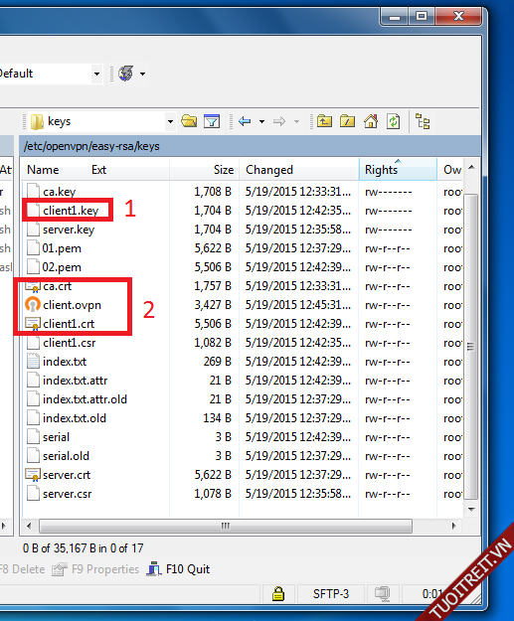Click the vertical scrollbar thumb
Image resolution: width=514 pixels, height=621 pixels.
(x=470, y=347)
